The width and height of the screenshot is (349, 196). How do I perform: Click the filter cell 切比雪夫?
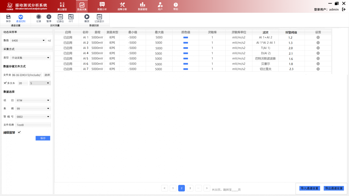click(266, 69)
